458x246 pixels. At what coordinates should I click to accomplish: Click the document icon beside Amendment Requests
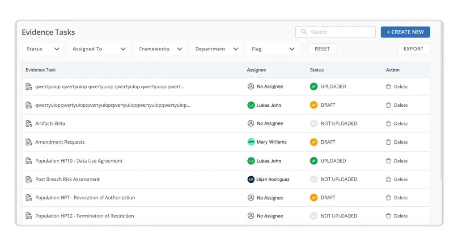tap(29, 142)
